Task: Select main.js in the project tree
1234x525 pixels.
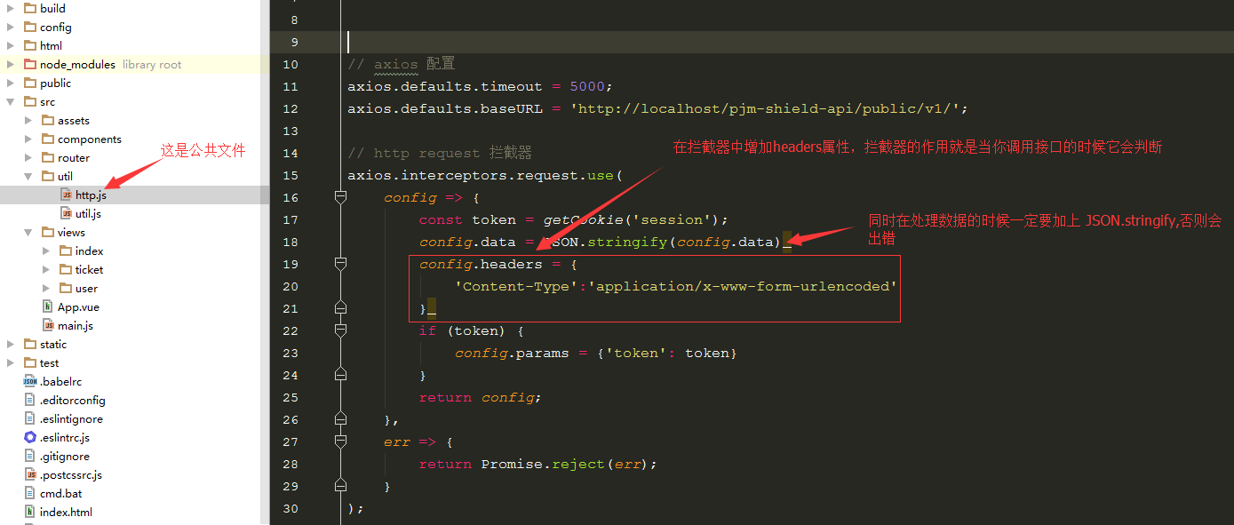Action: click(76, 325)
